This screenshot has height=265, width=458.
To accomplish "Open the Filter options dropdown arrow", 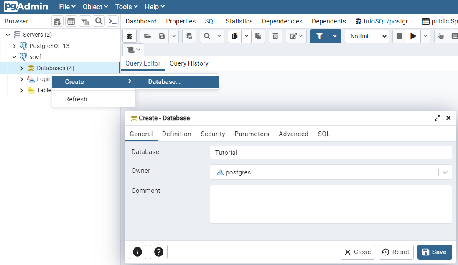I will 335,36.
